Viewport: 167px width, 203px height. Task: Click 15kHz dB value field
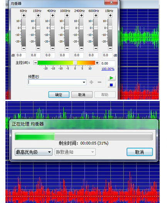click(108, 55)
